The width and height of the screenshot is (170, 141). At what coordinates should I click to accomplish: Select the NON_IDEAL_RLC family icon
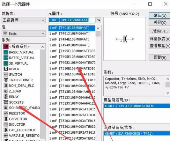click(x=6, y=86)
